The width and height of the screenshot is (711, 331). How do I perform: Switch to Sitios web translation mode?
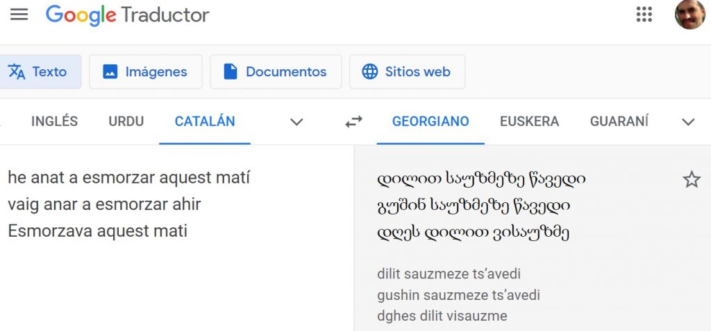pos(407,71)
